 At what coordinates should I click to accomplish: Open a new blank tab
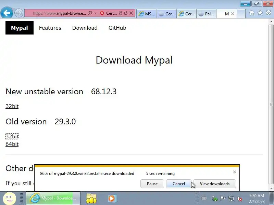(241, 14)
